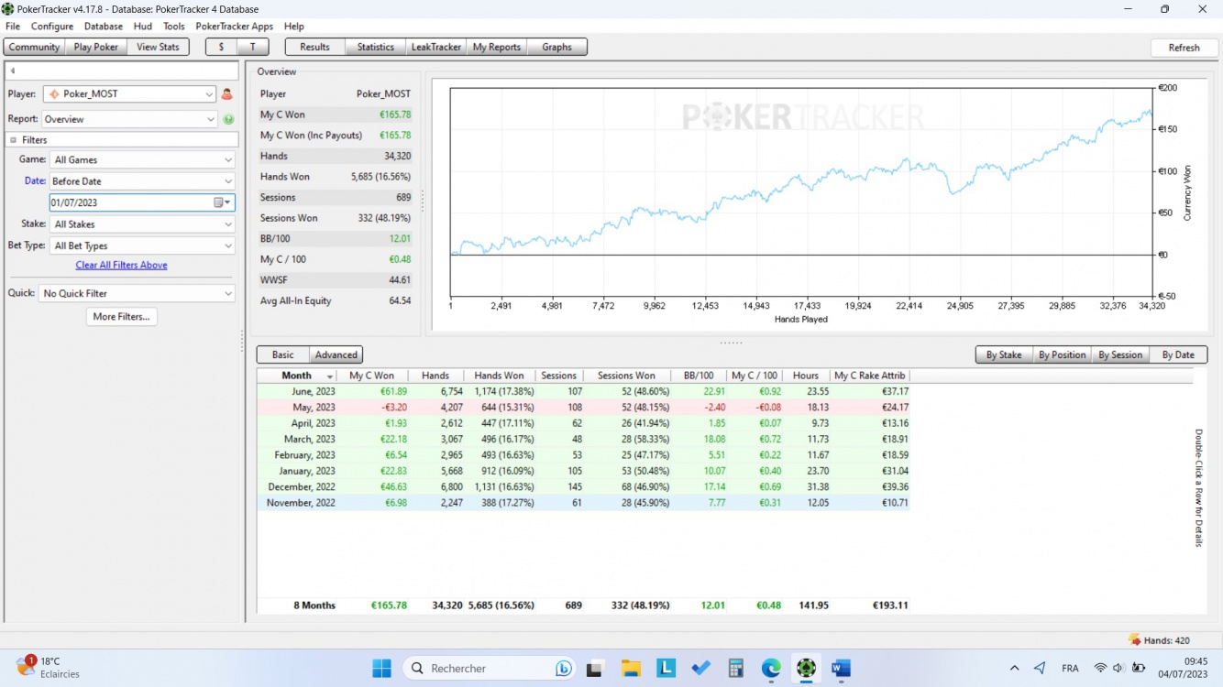
Task: Switch to the Community tab
Action: (x=35, y=47)
